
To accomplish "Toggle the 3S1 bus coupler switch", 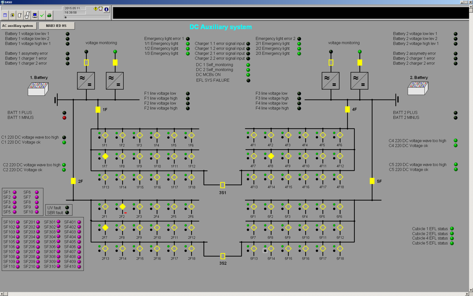I will 223,185.
